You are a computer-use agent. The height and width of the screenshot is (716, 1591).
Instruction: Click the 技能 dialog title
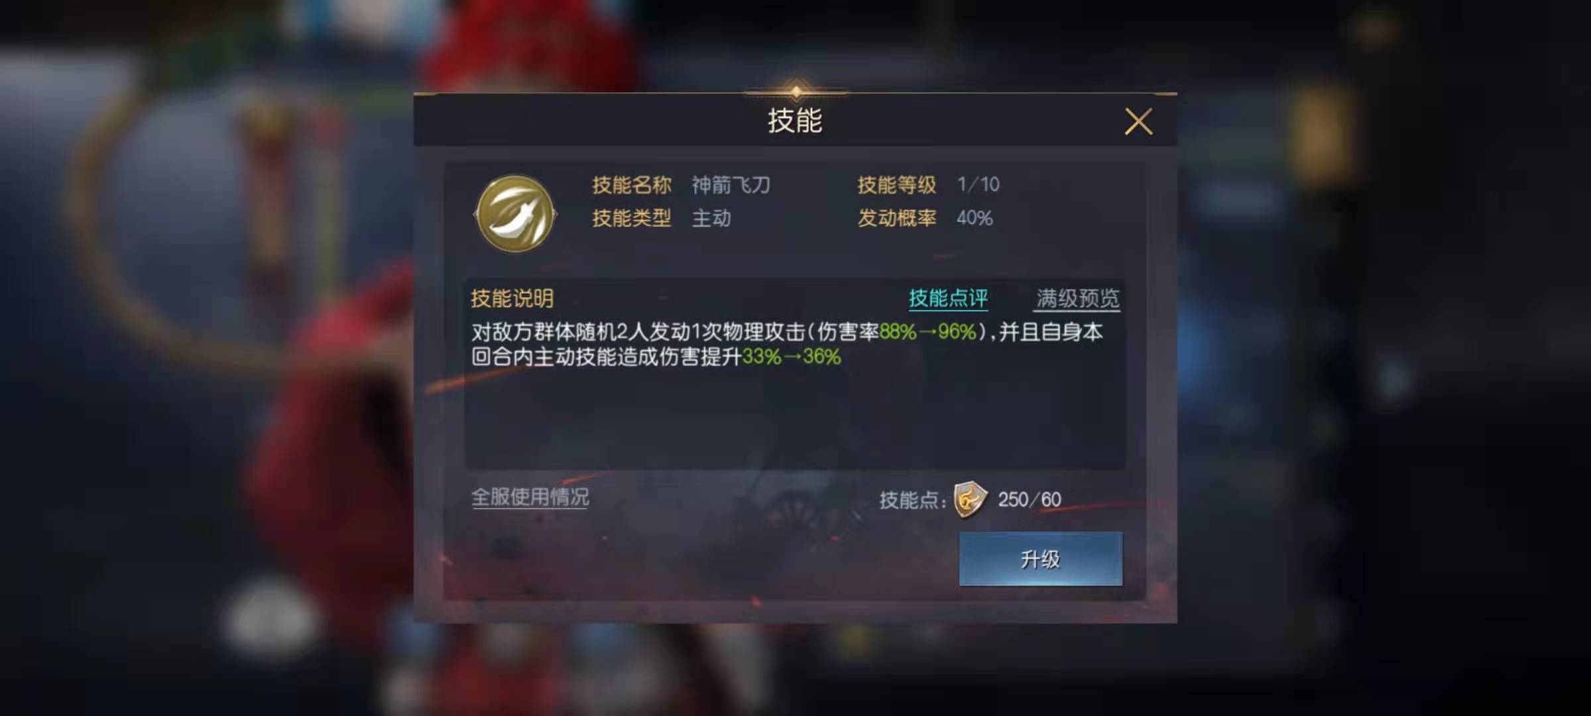(795, 121)
